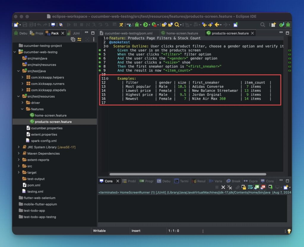Screen dimensions: 304x247
Task: Click the Open Type toolbar icon
Action: point(164,25)
